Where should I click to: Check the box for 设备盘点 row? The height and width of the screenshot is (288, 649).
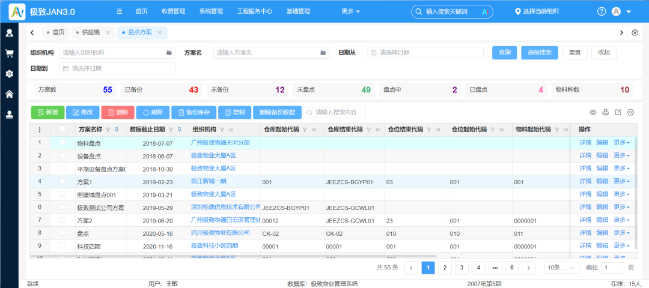pyautogui.click(x=62, y=155)
